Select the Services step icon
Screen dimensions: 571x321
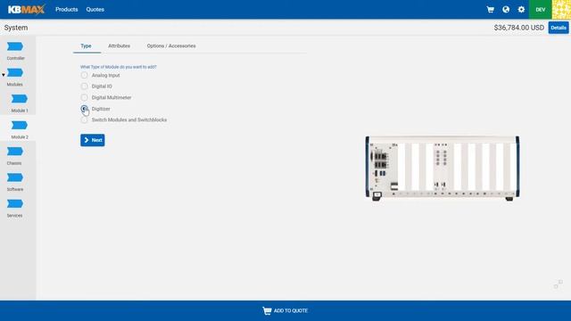[x=15, y=204]
